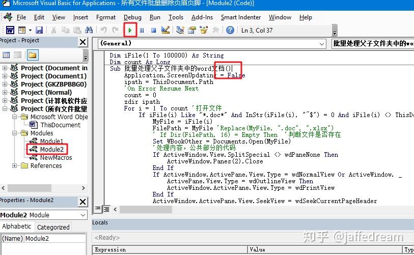Toggle Design Mode icon in the toolbar
The height and width of the screenshot is (255, 414).
[165, 30]
